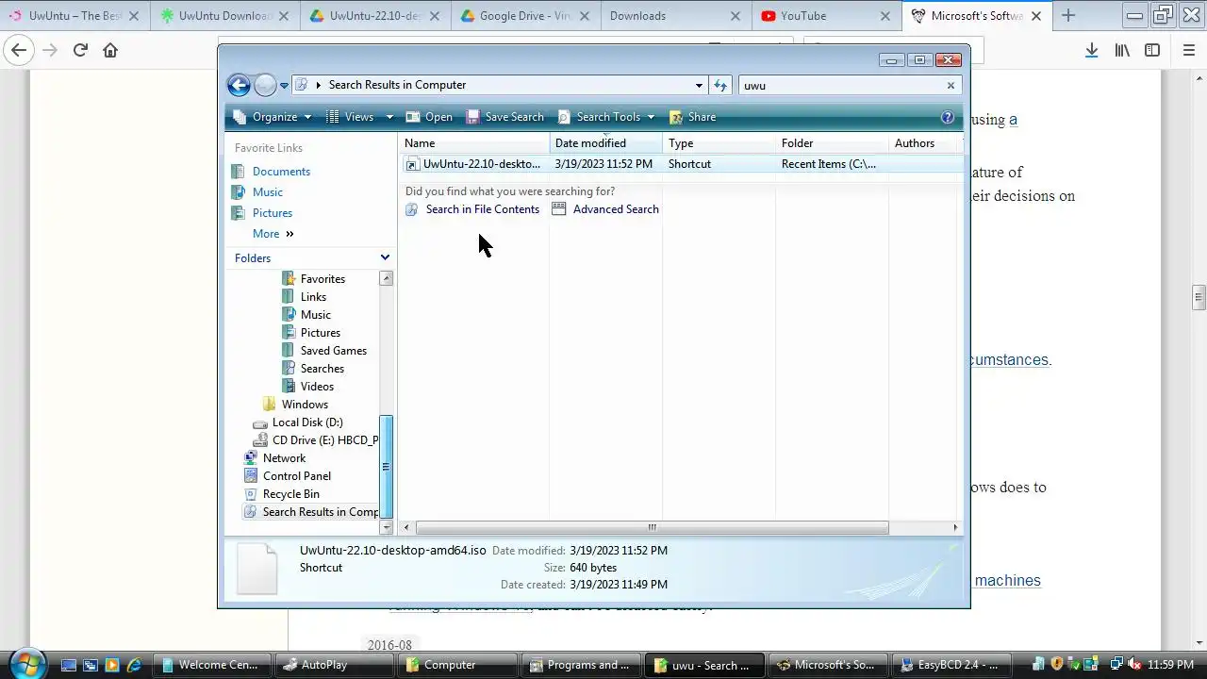Clear the 'uwu' search box with the X
The width and height of the screenshot is (1207, 679).
[951, 85]
